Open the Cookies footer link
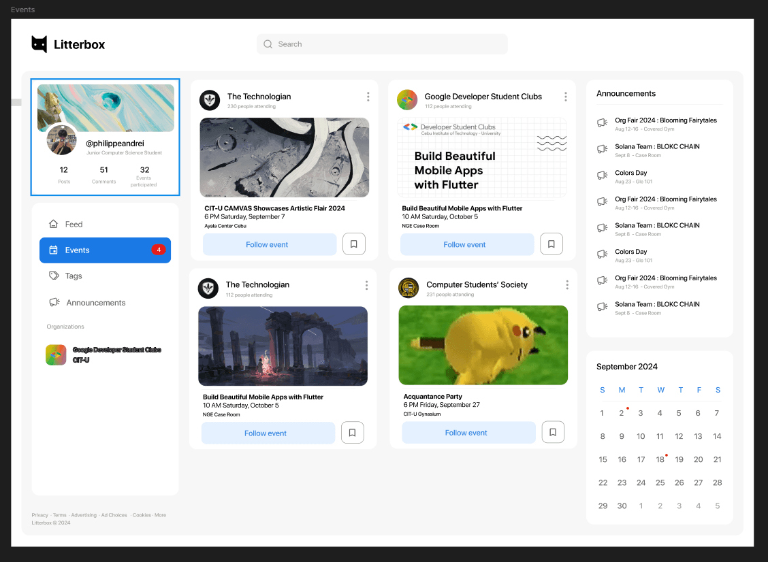 pos(142,515)
